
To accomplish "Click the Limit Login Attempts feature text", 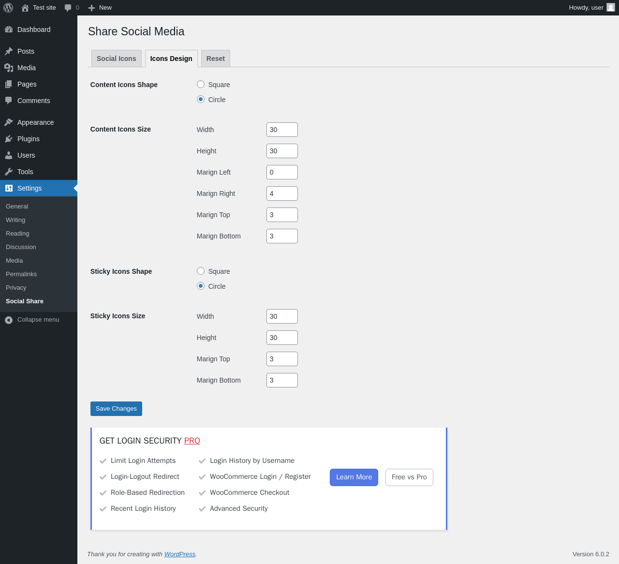I will click(143, 461).
